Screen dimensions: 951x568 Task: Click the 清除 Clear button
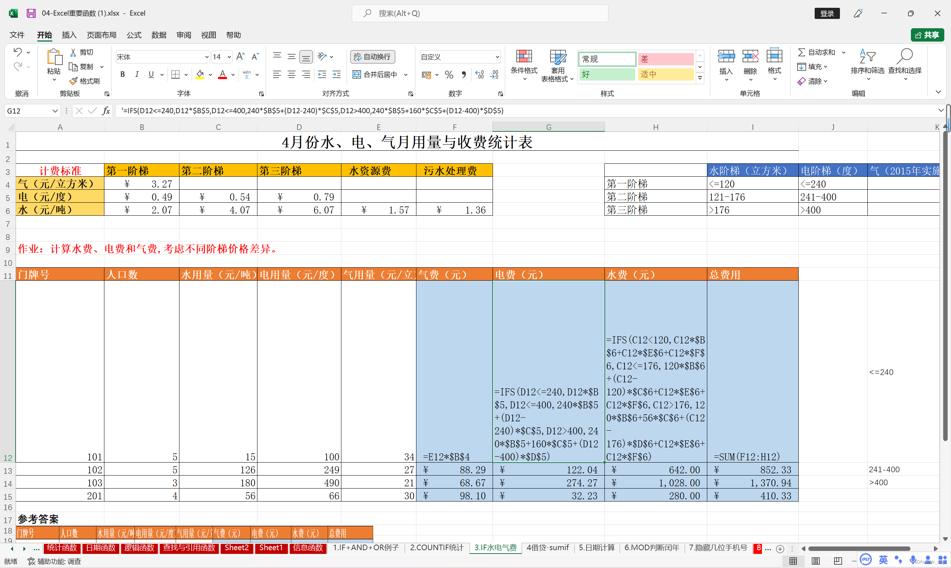click(x=812, y=81)
